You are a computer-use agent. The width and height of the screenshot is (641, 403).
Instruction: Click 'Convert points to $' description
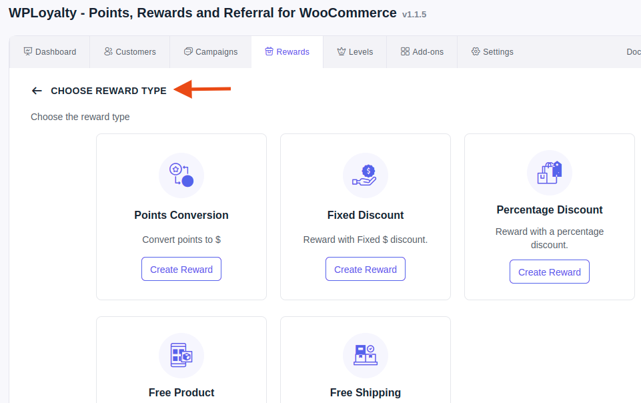point(181,240)
